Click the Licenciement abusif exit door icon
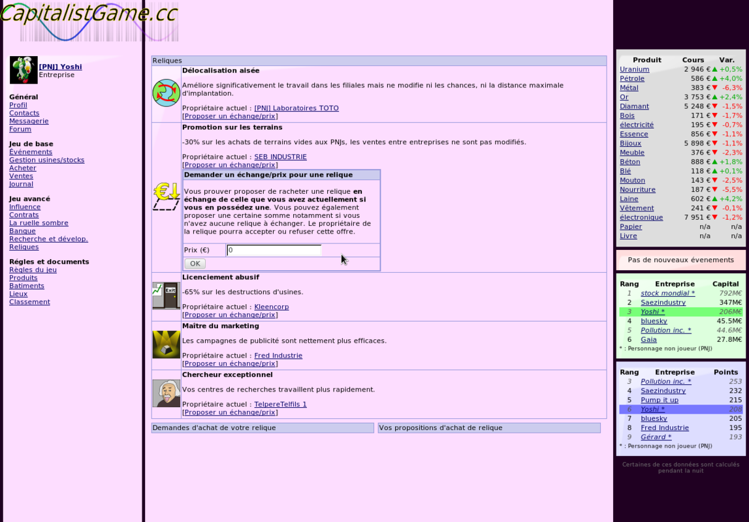 coord(167,296)
